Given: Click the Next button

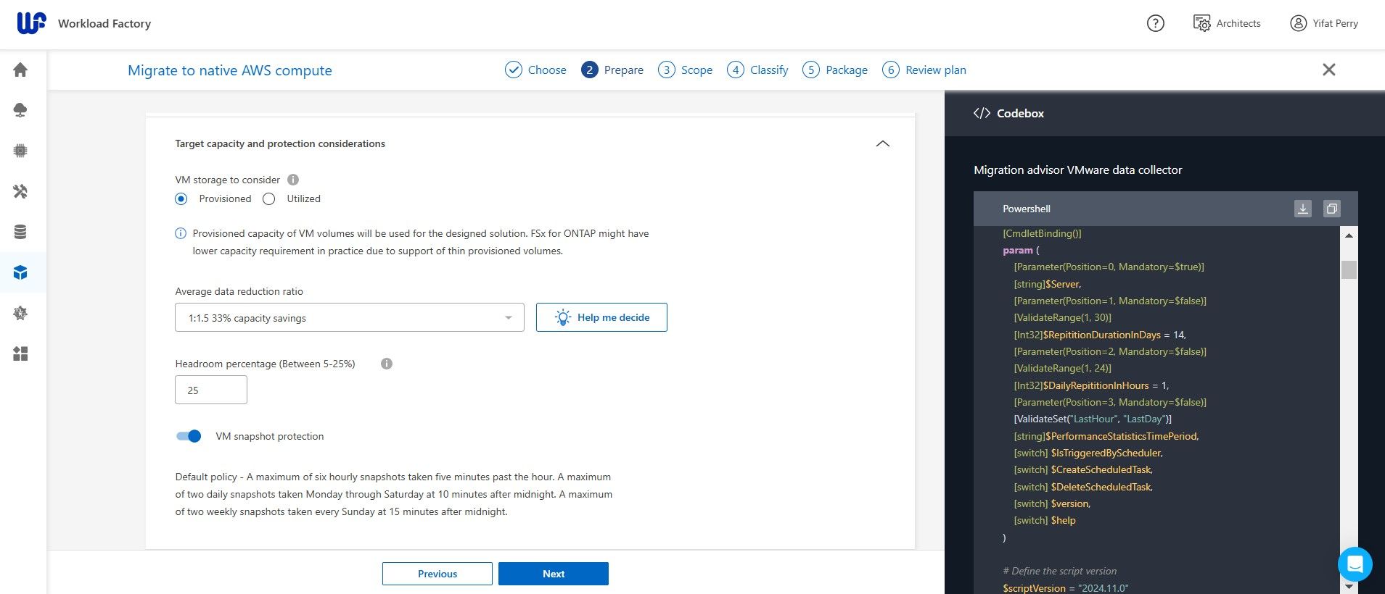Looking at the screenshot, I should coord(554,574).
